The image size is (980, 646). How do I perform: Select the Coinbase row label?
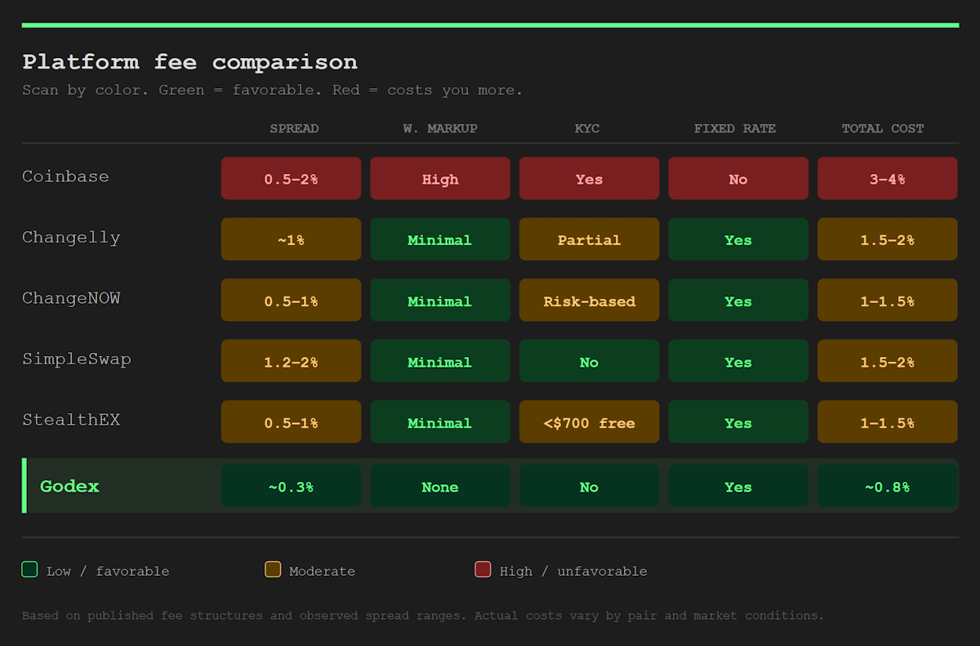[65, 176]
